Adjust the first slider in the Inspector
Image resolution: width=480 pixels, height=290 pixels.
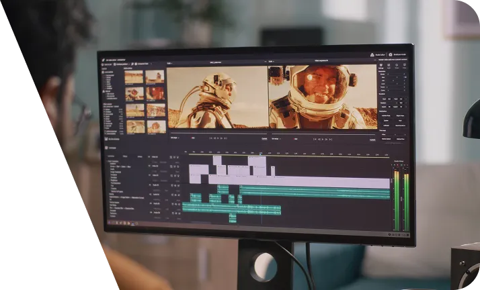coord(395,74)
